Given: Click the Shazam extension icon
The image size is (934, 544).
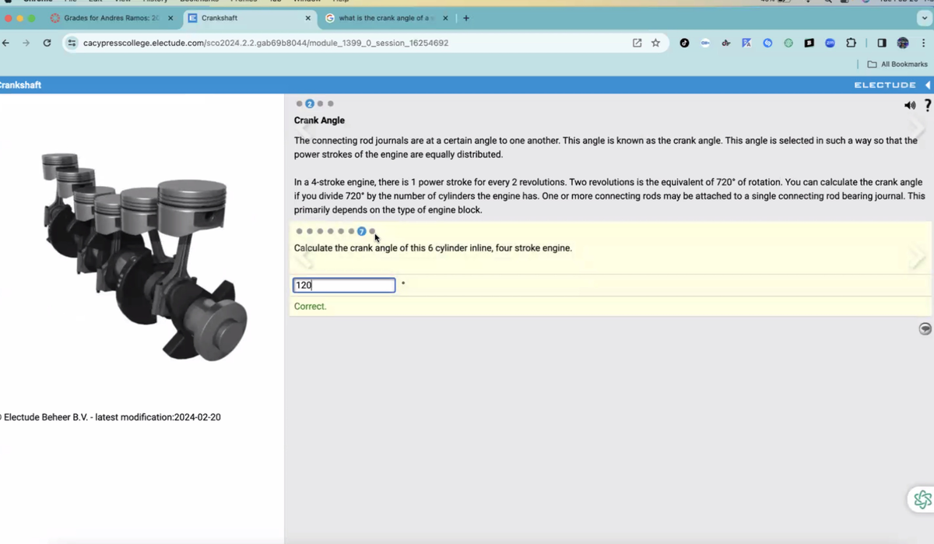Looking at the screenshot, I should pyautogui.click(x=767, y=43).
